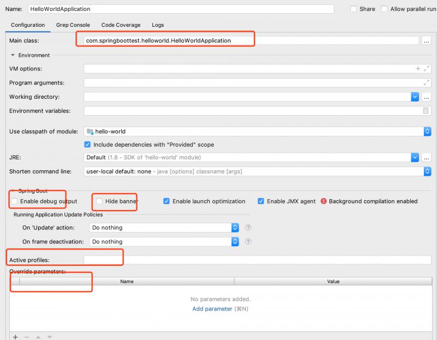437x340 pixels.
Task: Collapse the Environment section
Action: (13, 55)
